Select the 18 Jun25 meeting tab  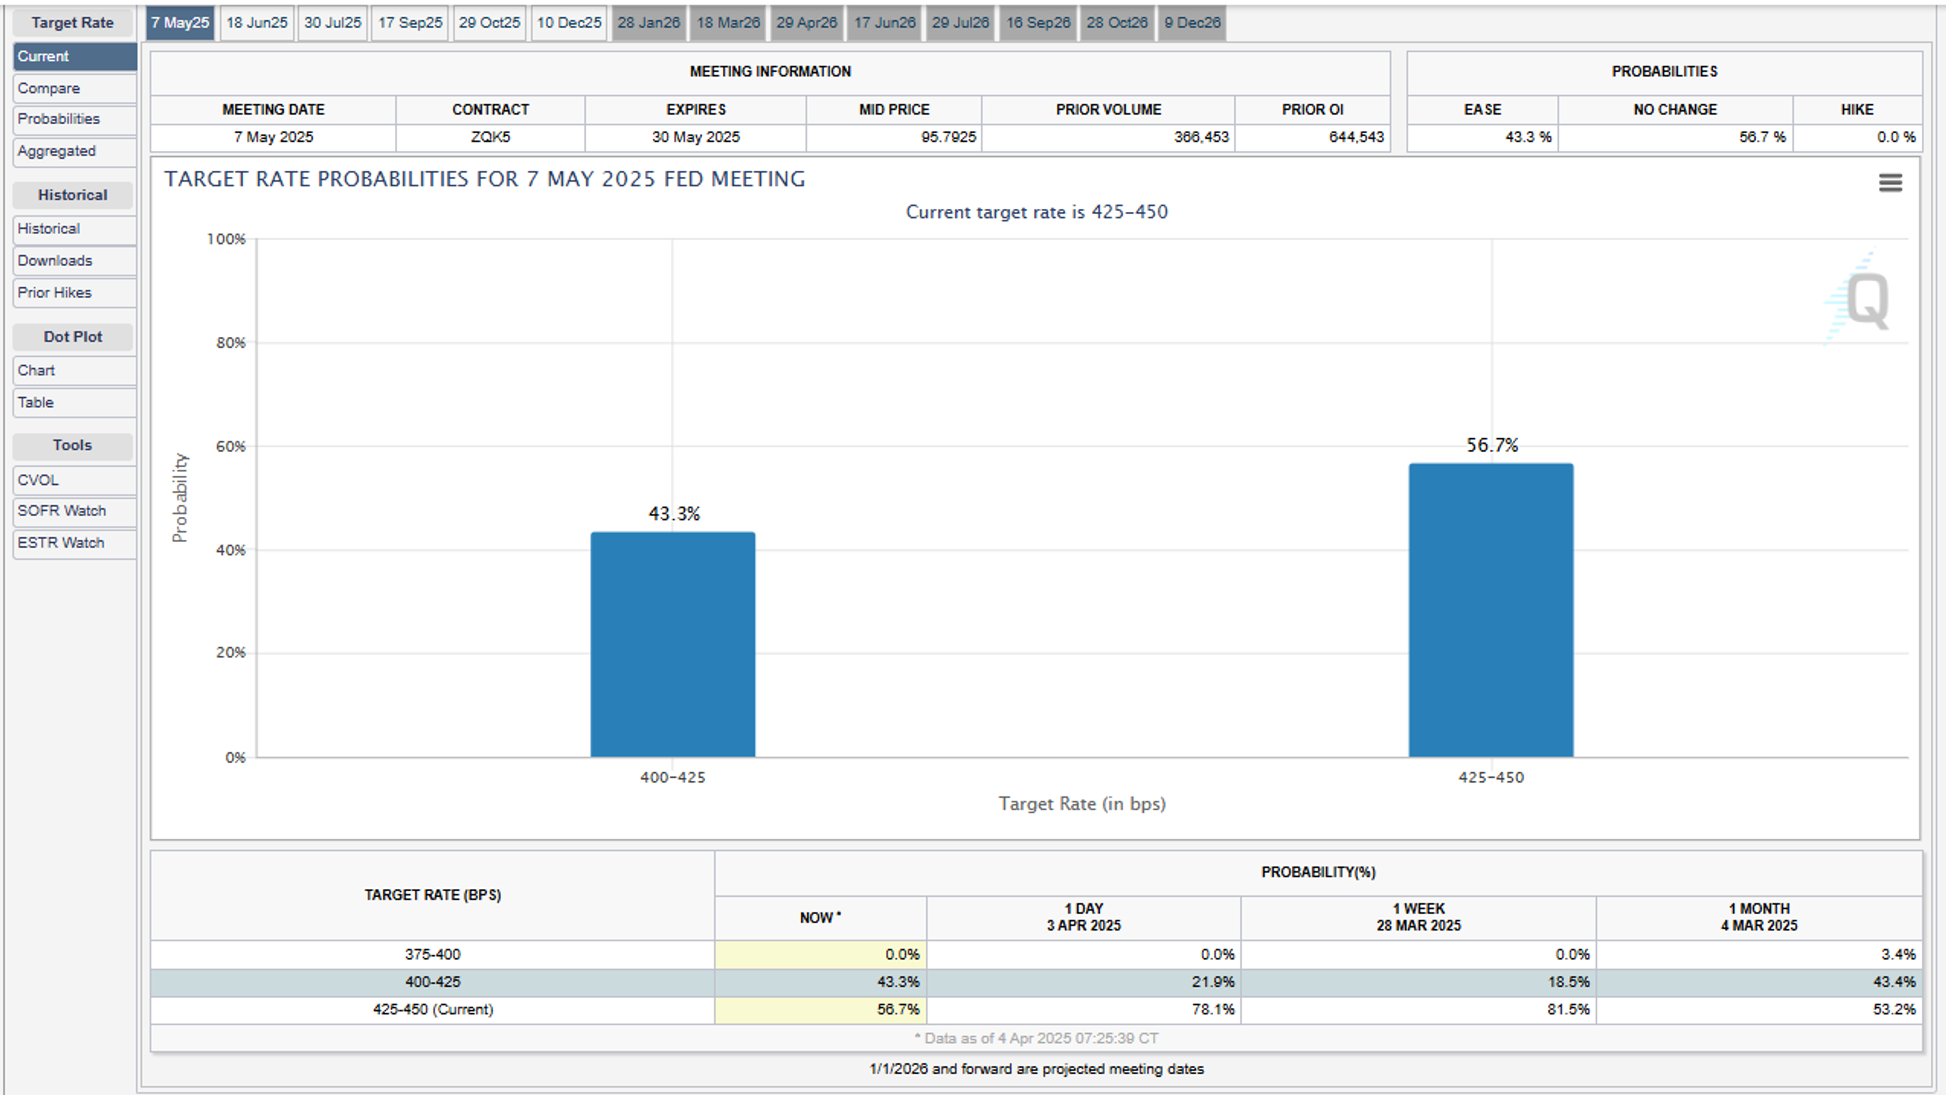(x=257, y=23)
